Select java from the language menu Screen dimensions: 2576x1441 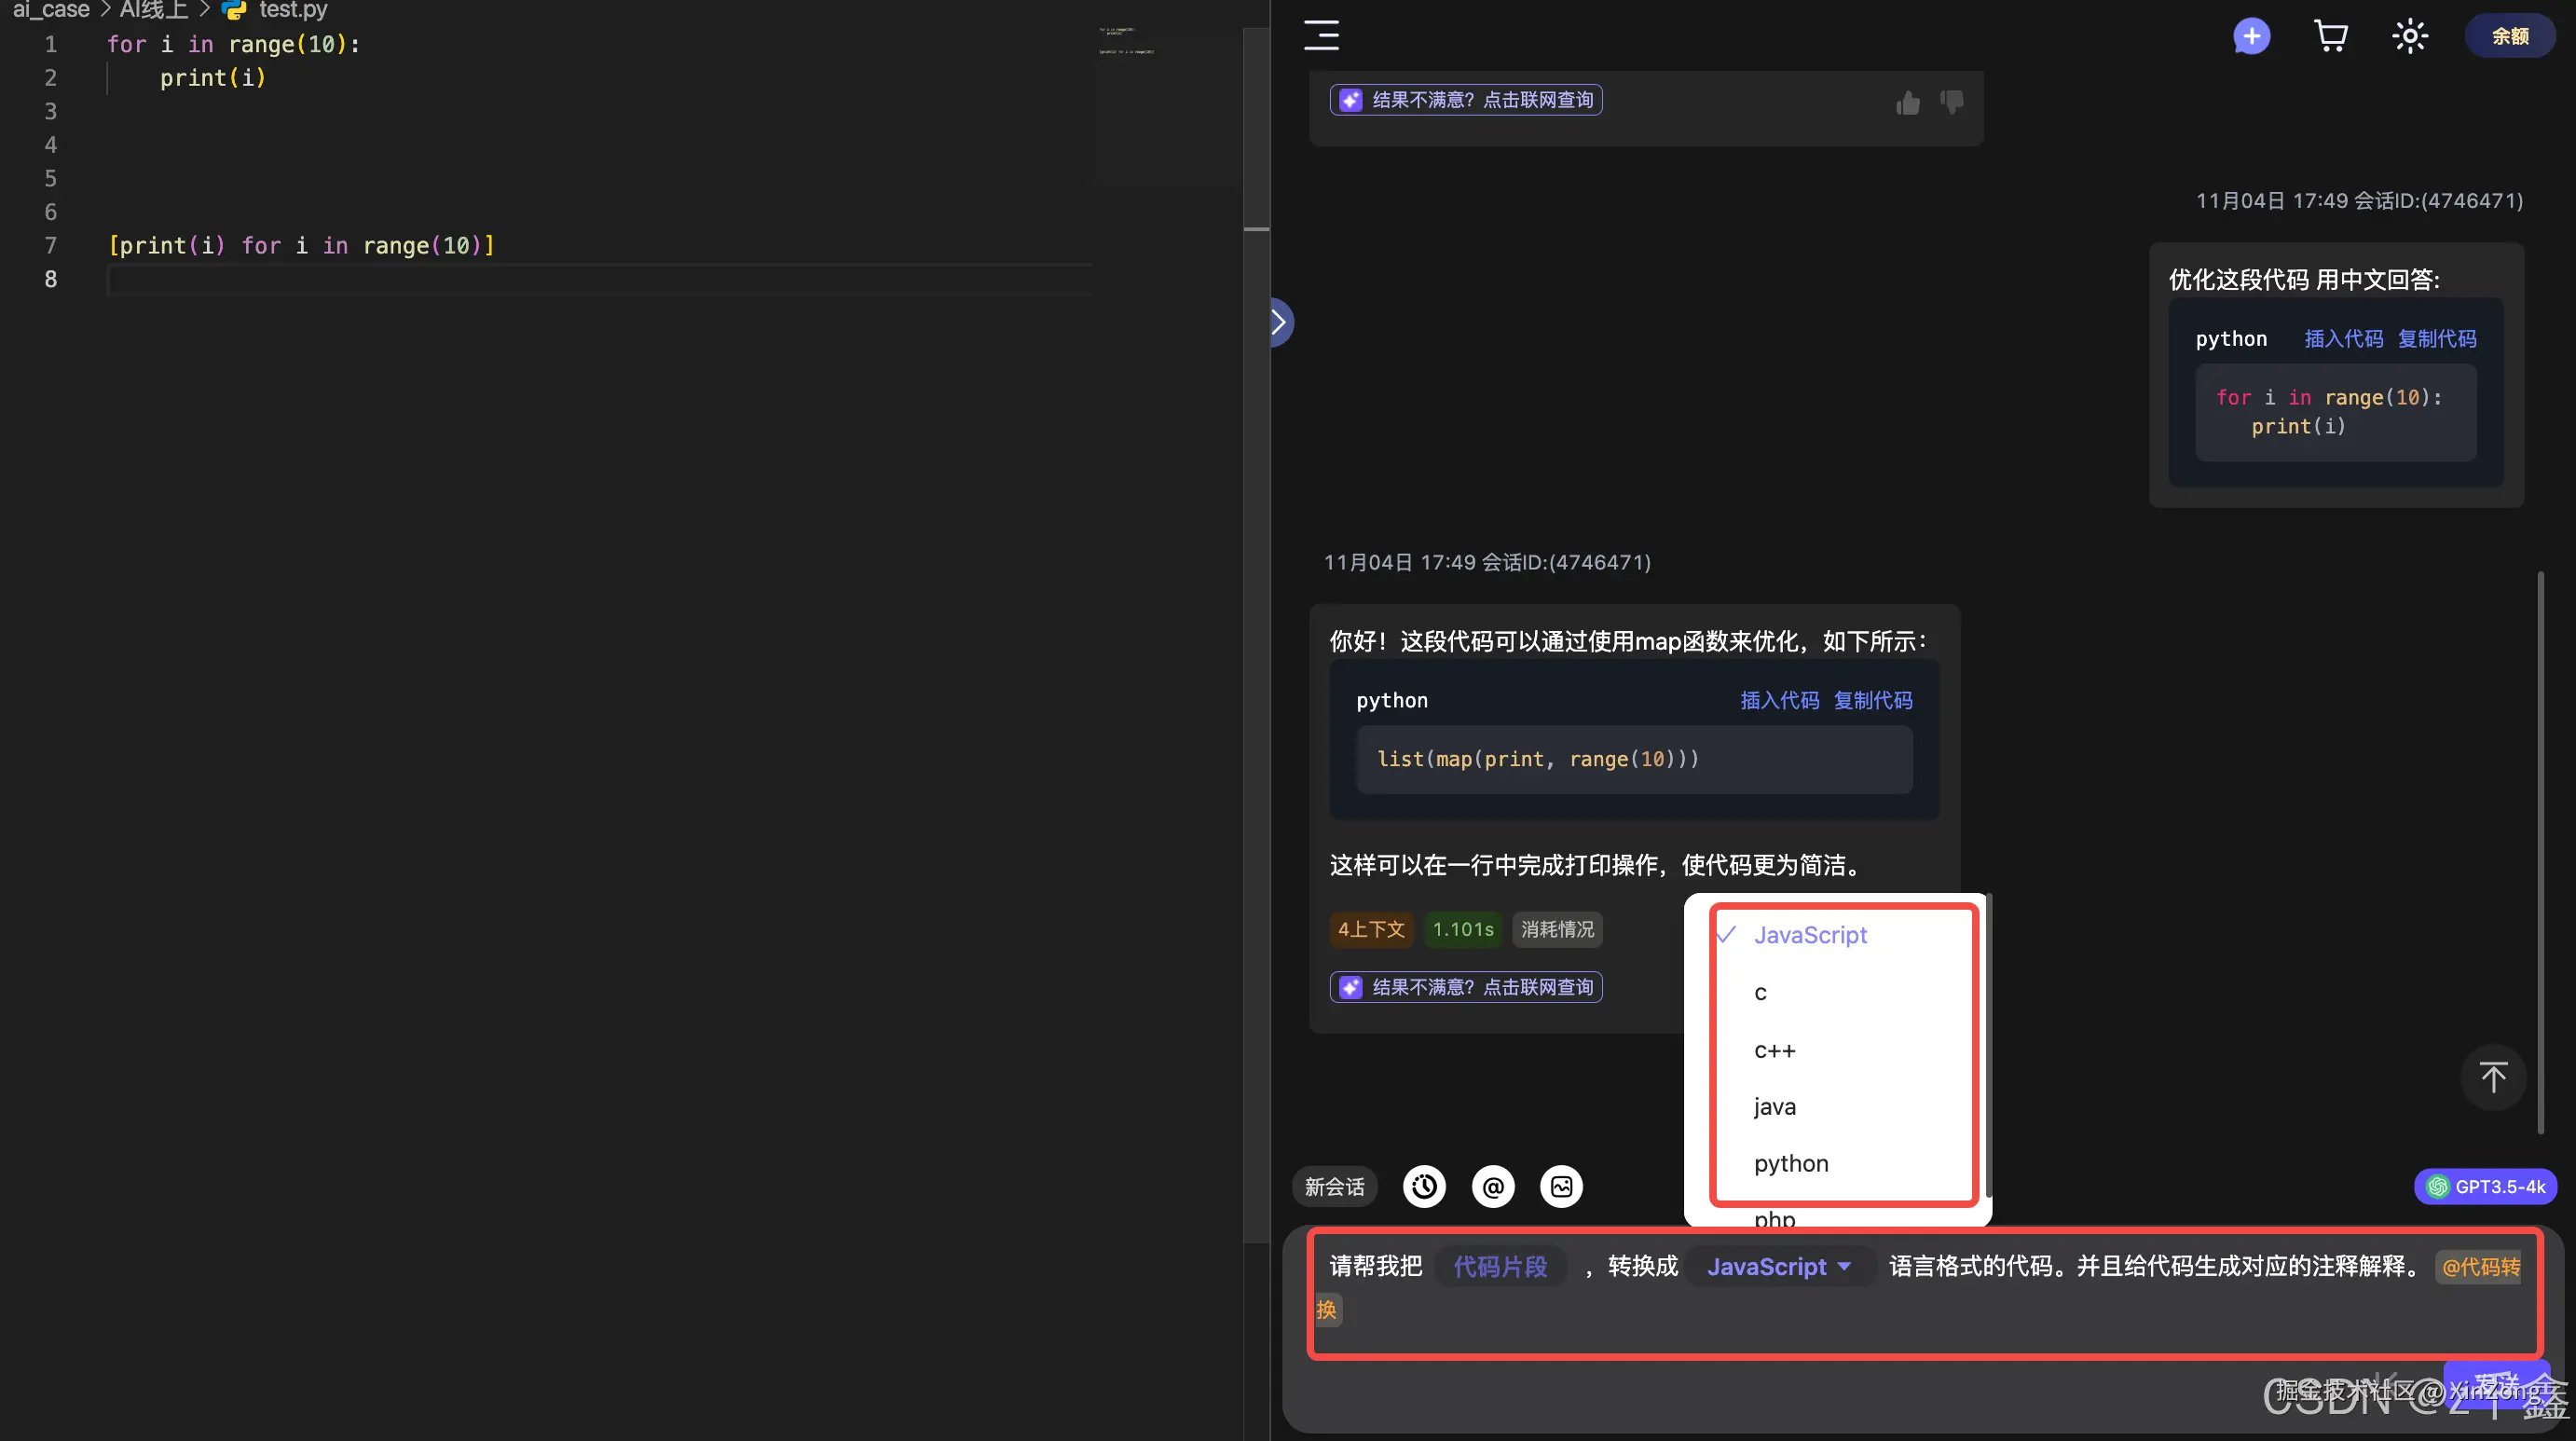(x=1774, y=1106)
